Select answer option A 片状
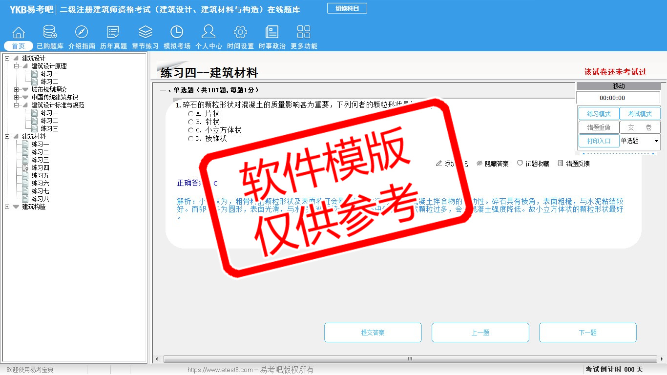Screen dimensions: 667x375 [191, 114]
